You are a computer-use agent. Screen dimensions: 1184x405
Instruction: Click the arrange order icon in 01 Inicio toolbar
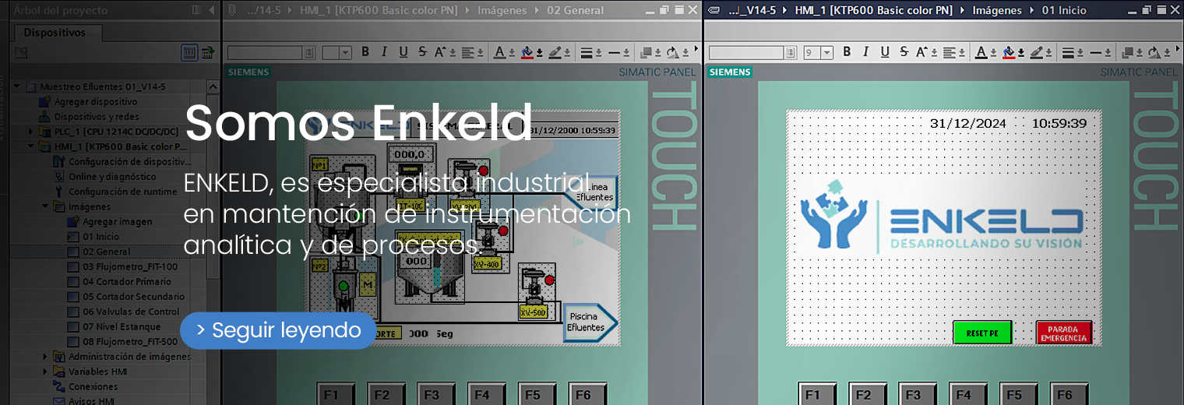click(x=1126, y=52)
